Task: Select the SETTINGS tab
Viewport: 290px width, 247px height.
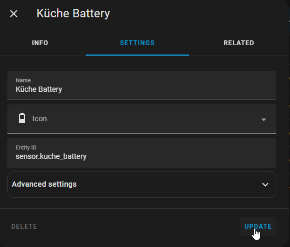Action: [137, 43]
